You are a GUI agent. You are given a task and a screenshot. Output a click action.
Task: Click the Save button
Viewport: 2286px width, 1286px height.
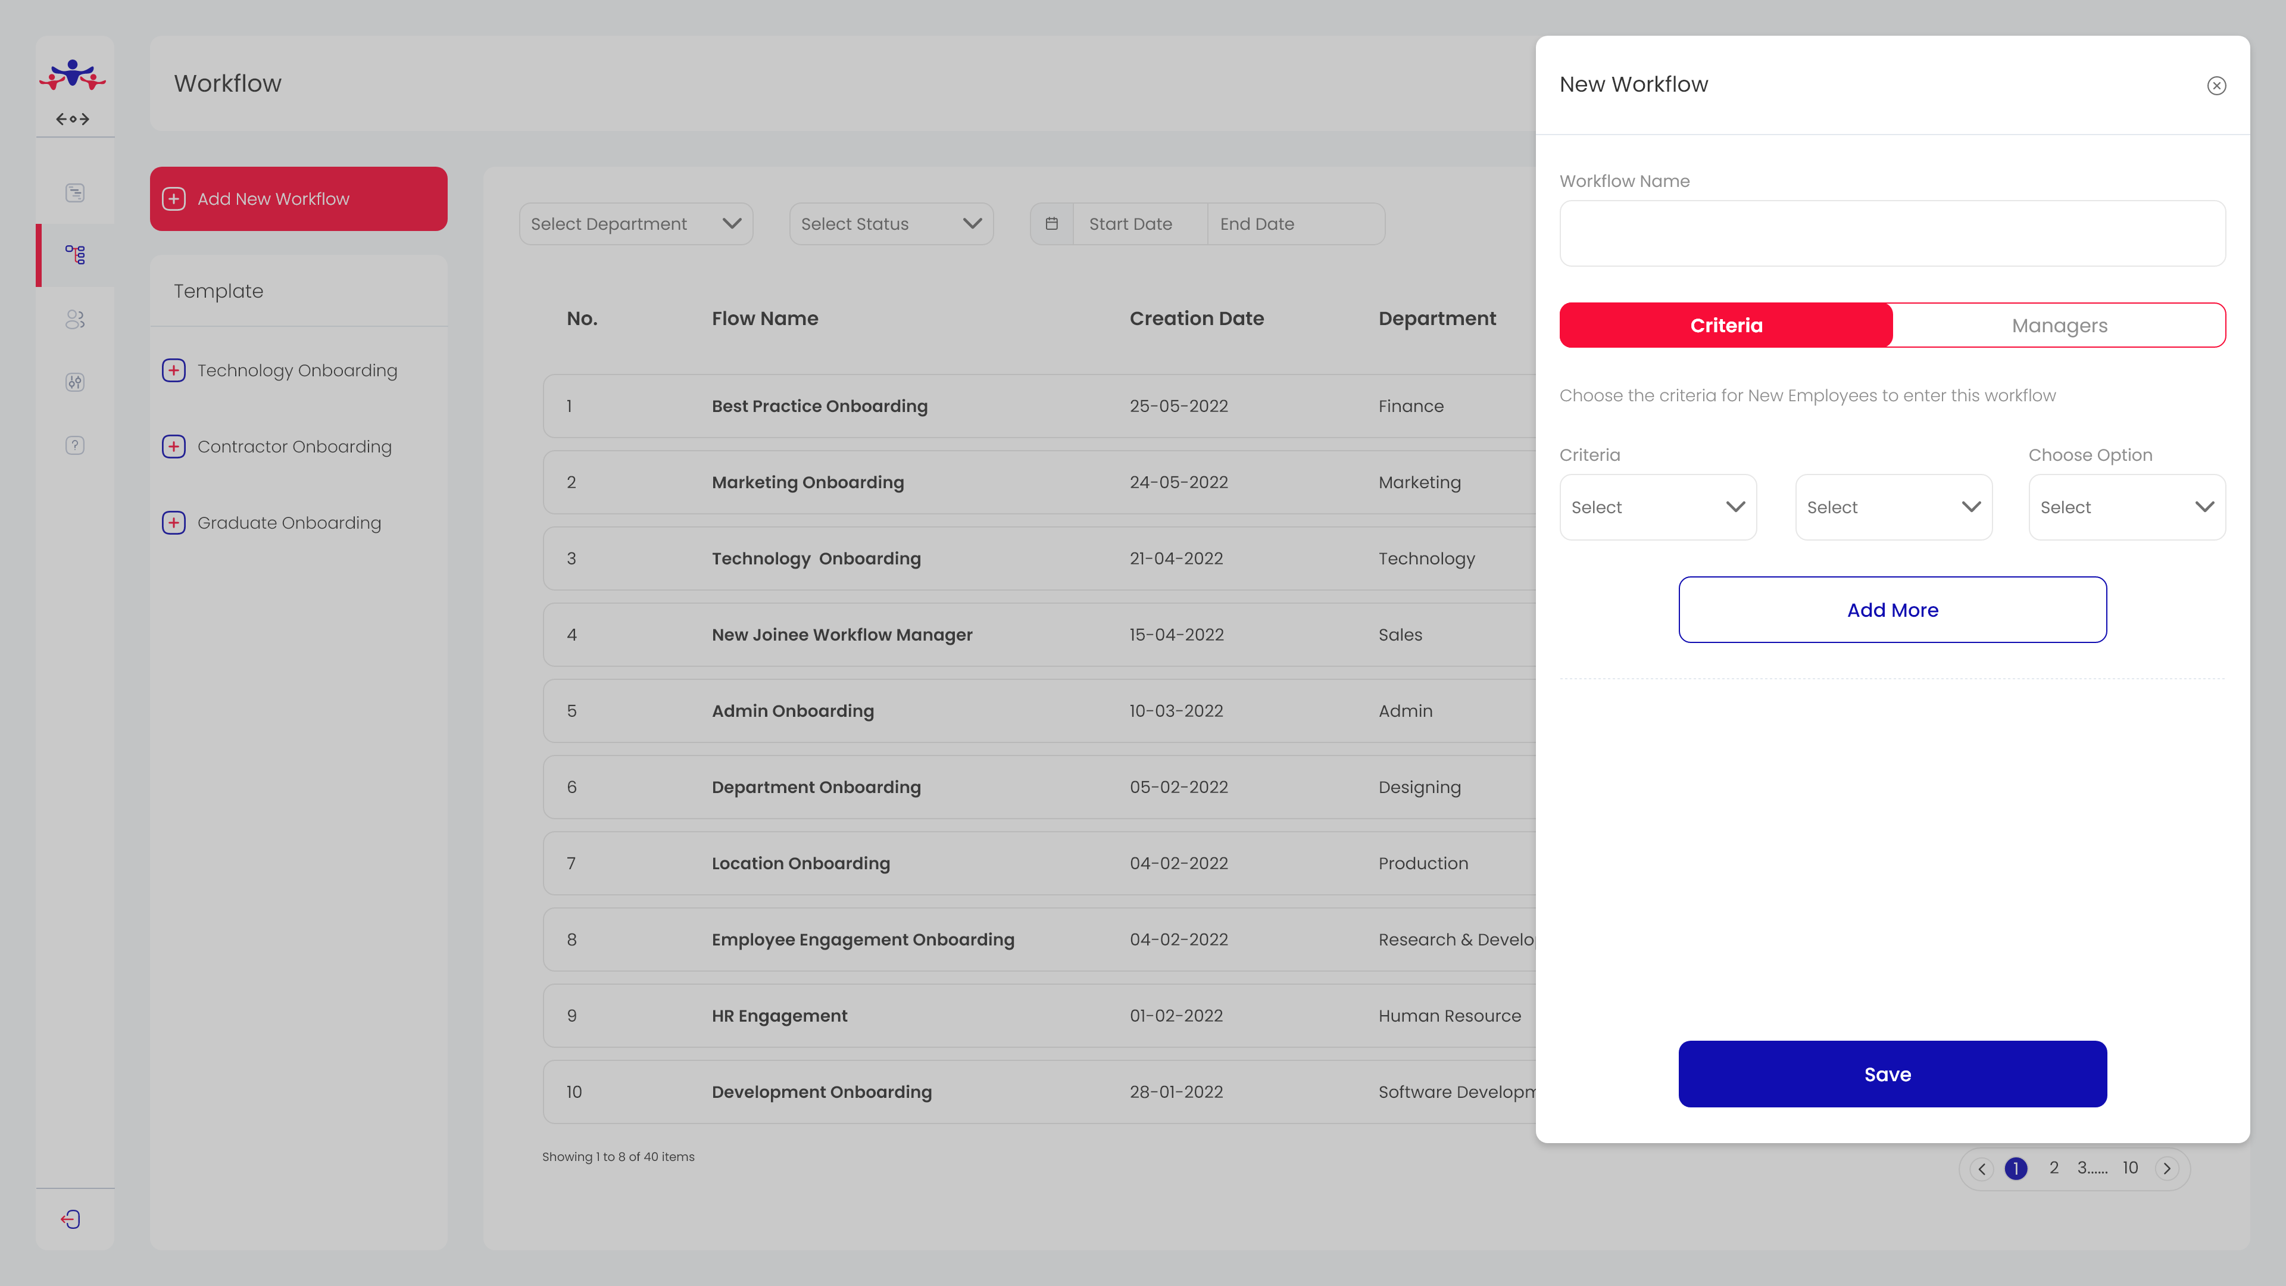[x=1892, y=1074]
